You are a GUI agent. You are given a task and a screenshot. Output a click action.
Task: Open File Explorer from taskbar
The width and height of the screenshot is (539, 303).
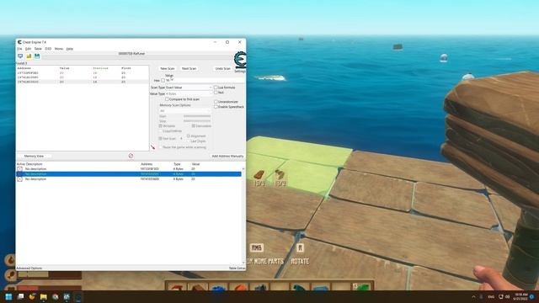[x=43, y=296]
